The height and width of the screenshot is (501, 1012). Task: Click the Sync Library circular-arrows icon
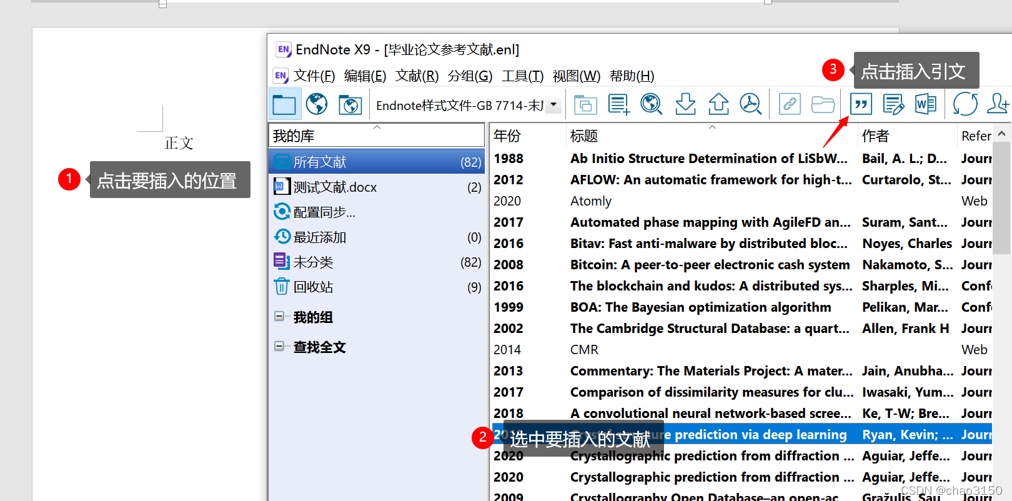pos(965,104)
